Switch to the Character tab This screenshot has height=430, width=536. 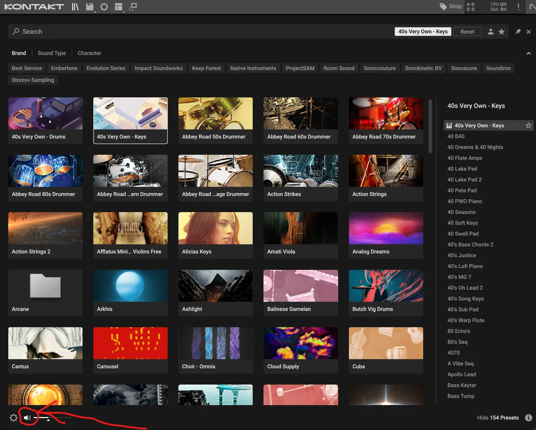[x=89, y=53]
